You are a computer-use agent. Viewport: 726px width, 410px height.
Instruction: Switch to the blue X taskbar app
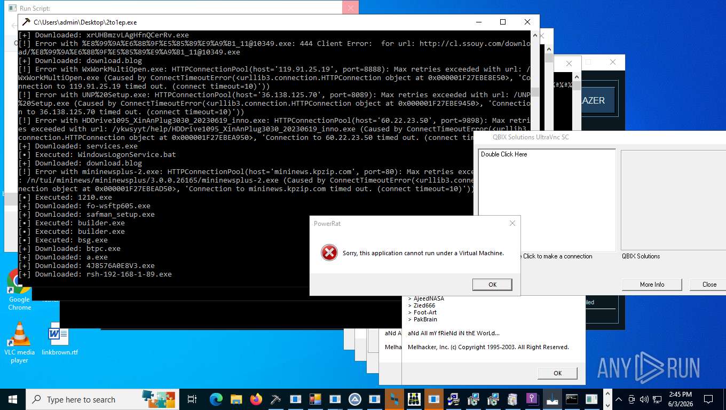[394, 399]
